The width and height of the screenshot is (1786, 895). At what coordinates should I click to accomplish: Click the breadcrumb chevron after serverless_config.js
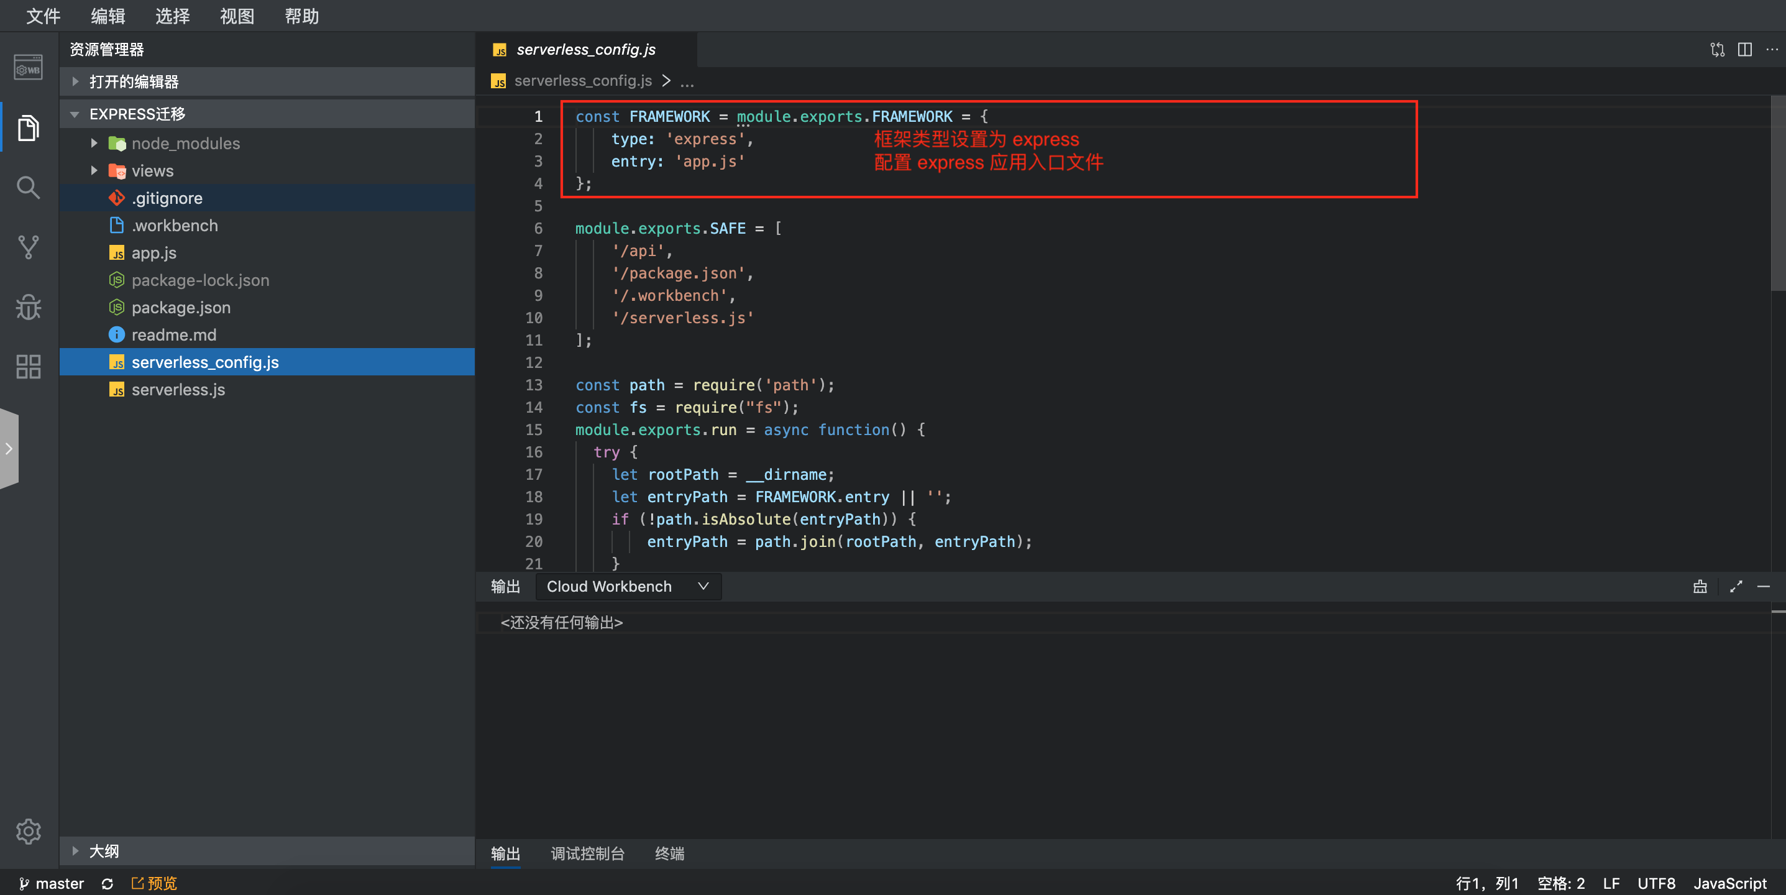point(666,81)
